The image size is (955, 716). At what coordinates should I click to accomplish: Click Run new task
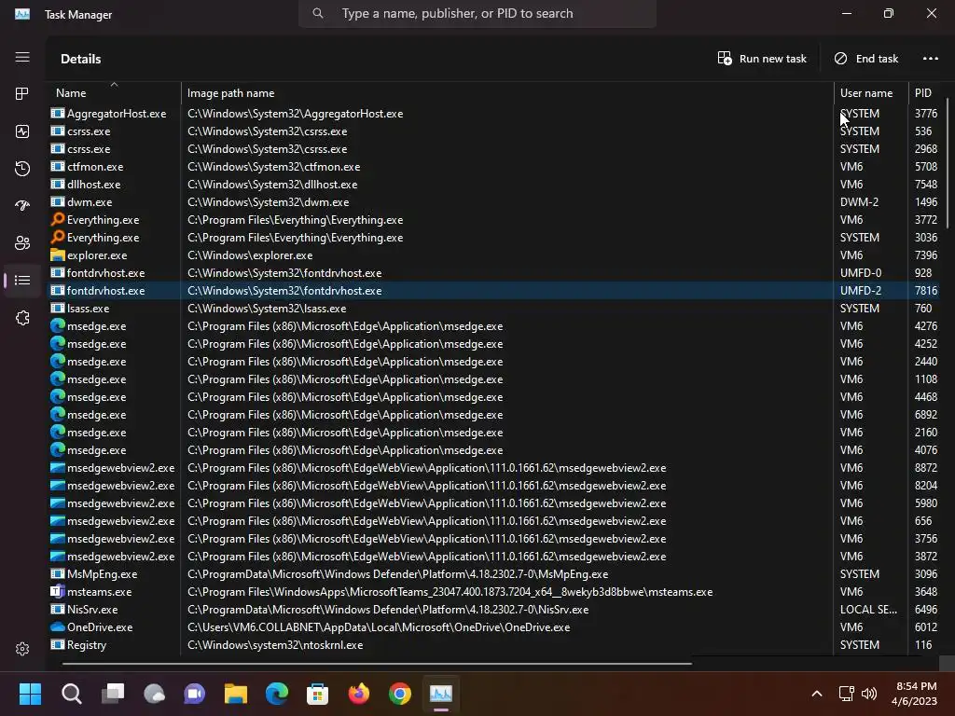[x=762, y=59]
